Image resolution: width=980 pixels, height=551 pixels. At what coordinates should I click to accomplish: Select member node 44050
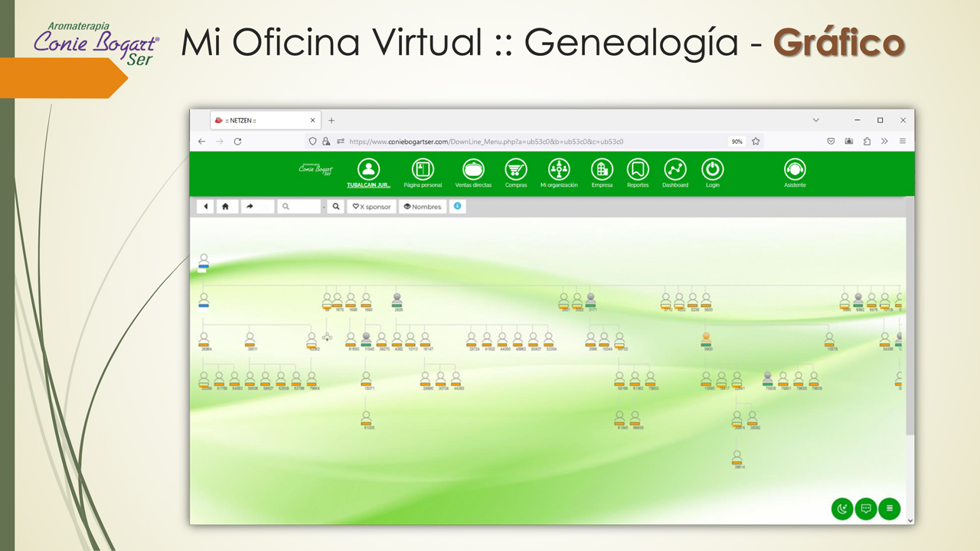[503, 341]
